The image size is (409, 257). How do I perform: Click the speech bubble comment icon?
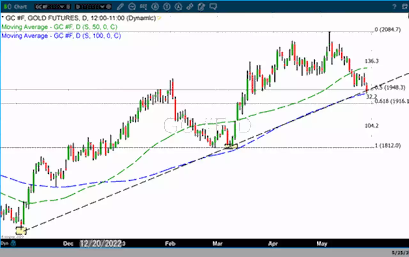pyautogui.click(x=213, y=6)
